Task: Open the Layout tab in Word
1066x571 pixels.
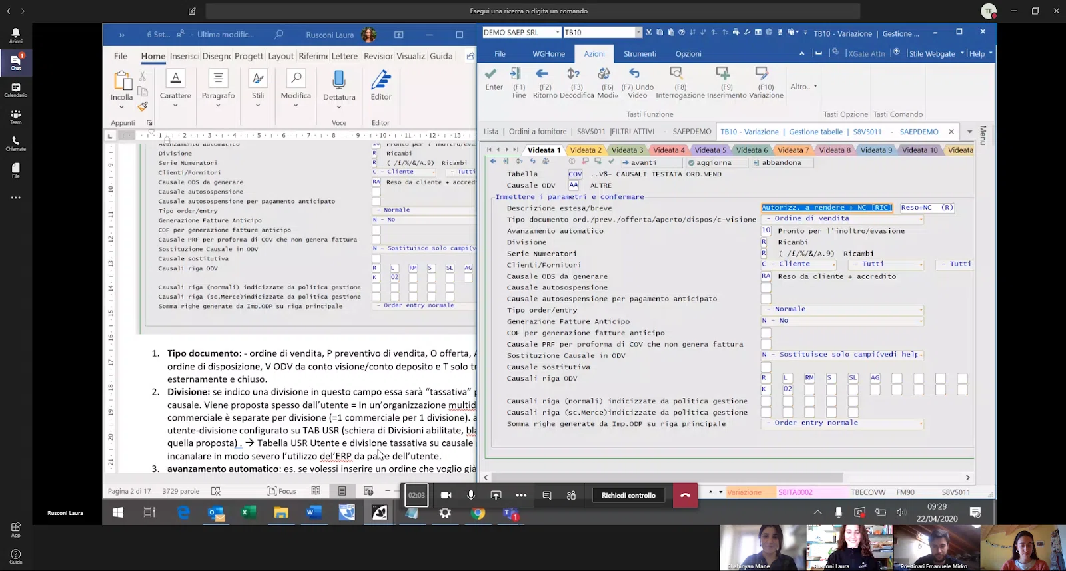Action: click(280, 56)
